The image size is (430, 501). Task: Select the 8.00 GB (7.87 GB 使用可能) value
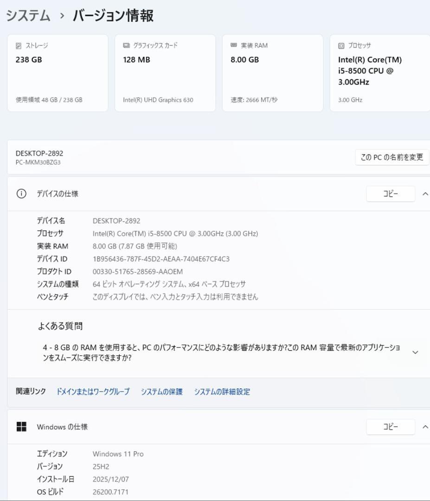point(135,246)
